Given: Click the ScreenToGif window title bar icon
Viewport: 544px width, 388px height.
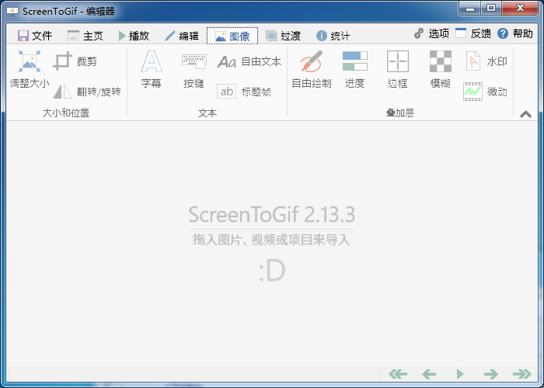Looking at the screenshot, I should tap(12, 11).
